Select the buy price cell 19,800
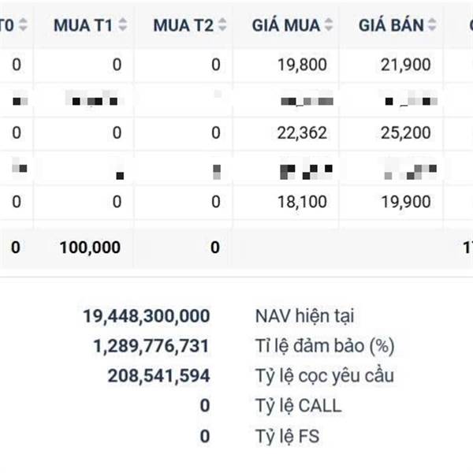This screenshot has height=473, width=473. point(302,65)
